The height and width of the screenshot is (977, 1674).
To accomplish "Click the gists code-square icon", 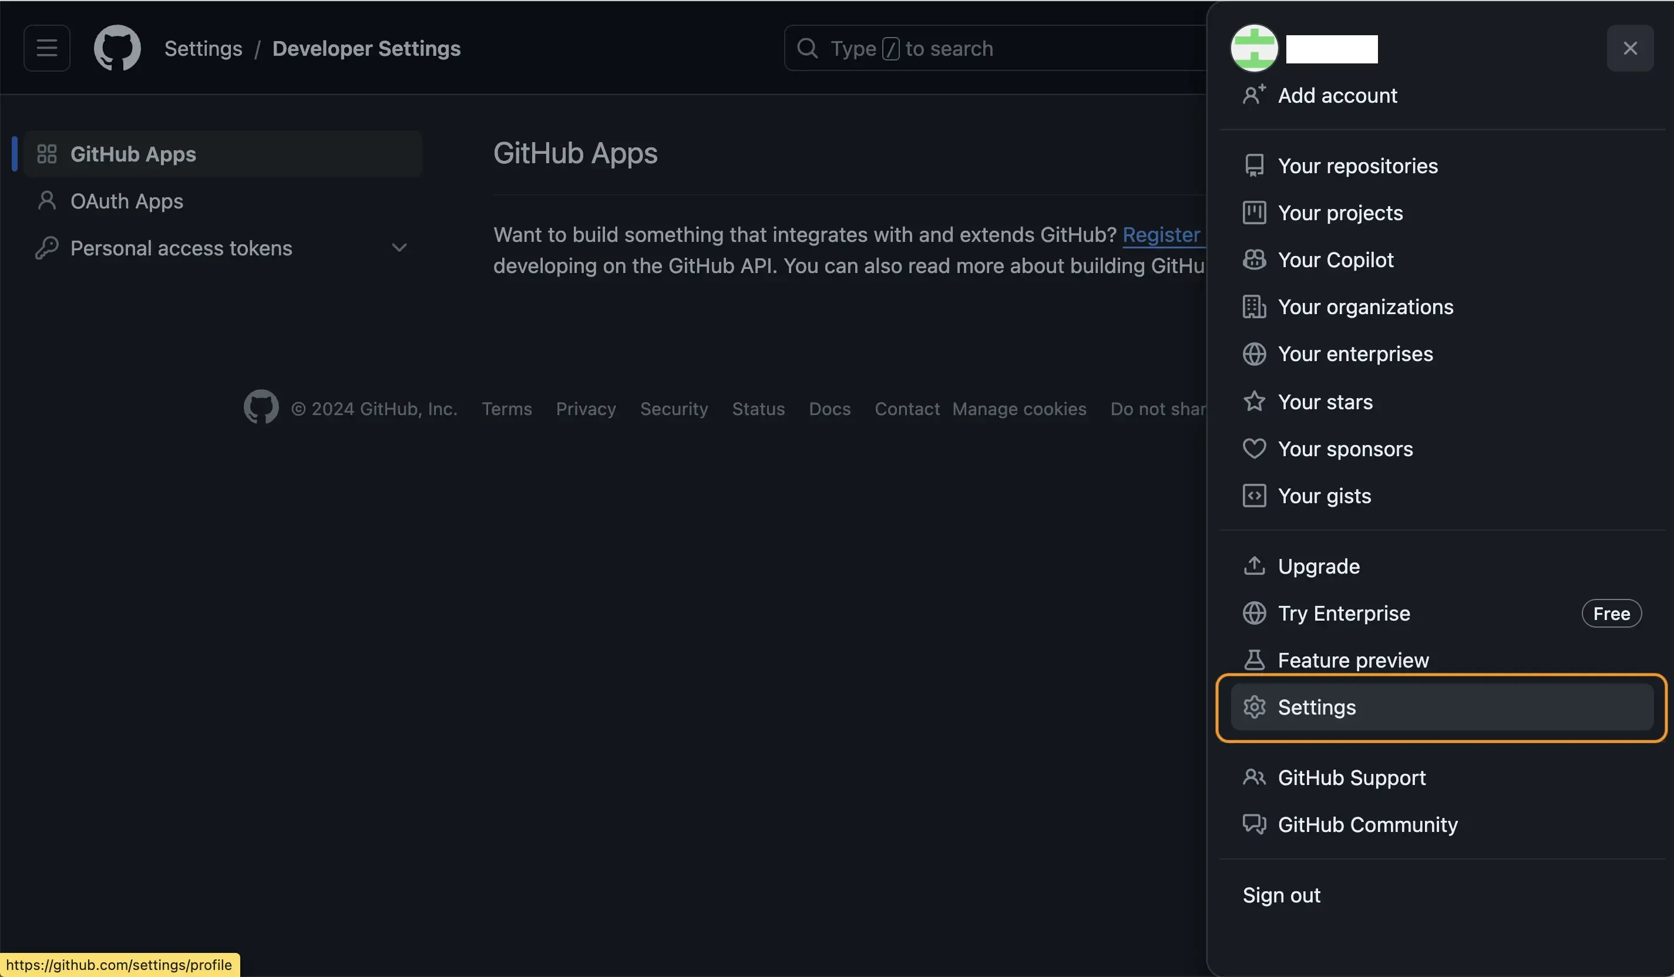I will [1254, 496].
